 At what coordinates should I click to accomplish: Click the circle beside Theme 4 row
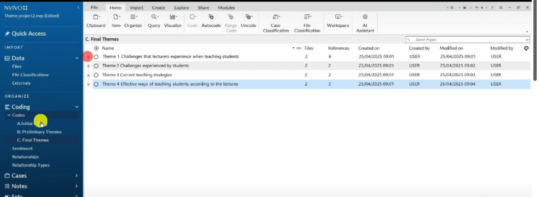pyautogui.click(x=96, y=84)
